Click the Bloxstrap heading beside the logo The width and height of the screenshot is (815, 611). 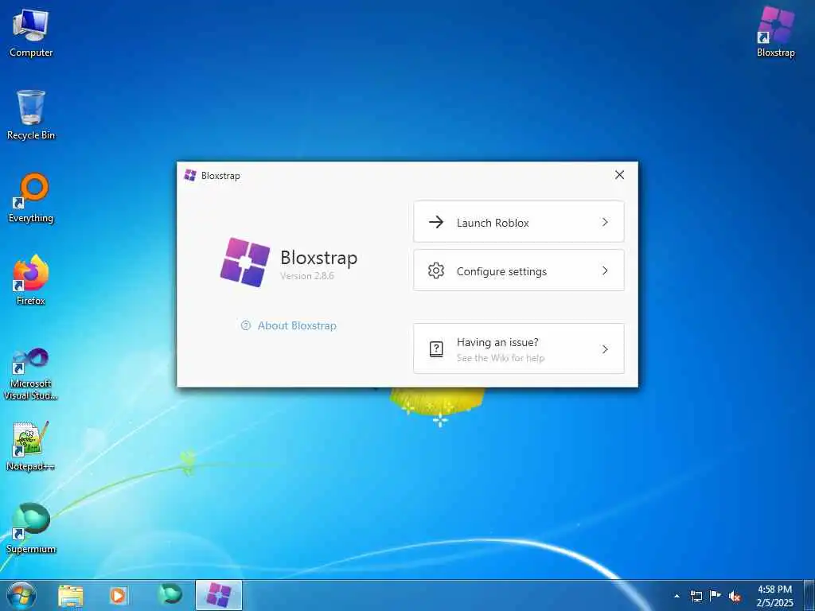click(x=318, y=258)
